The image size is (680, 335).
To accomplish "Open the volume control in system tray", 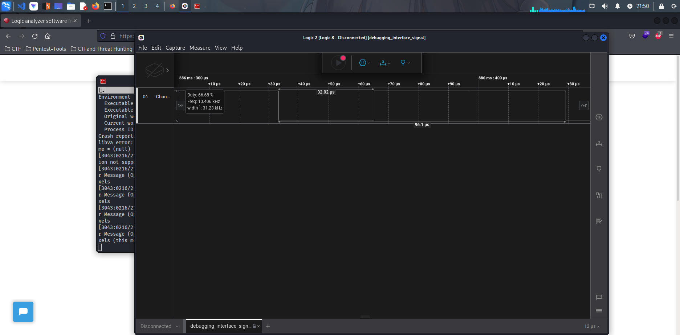I will pos(604,6).
